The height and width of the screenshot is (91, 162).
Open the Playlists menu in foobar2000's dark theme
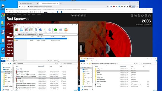(x=33, y=15)
